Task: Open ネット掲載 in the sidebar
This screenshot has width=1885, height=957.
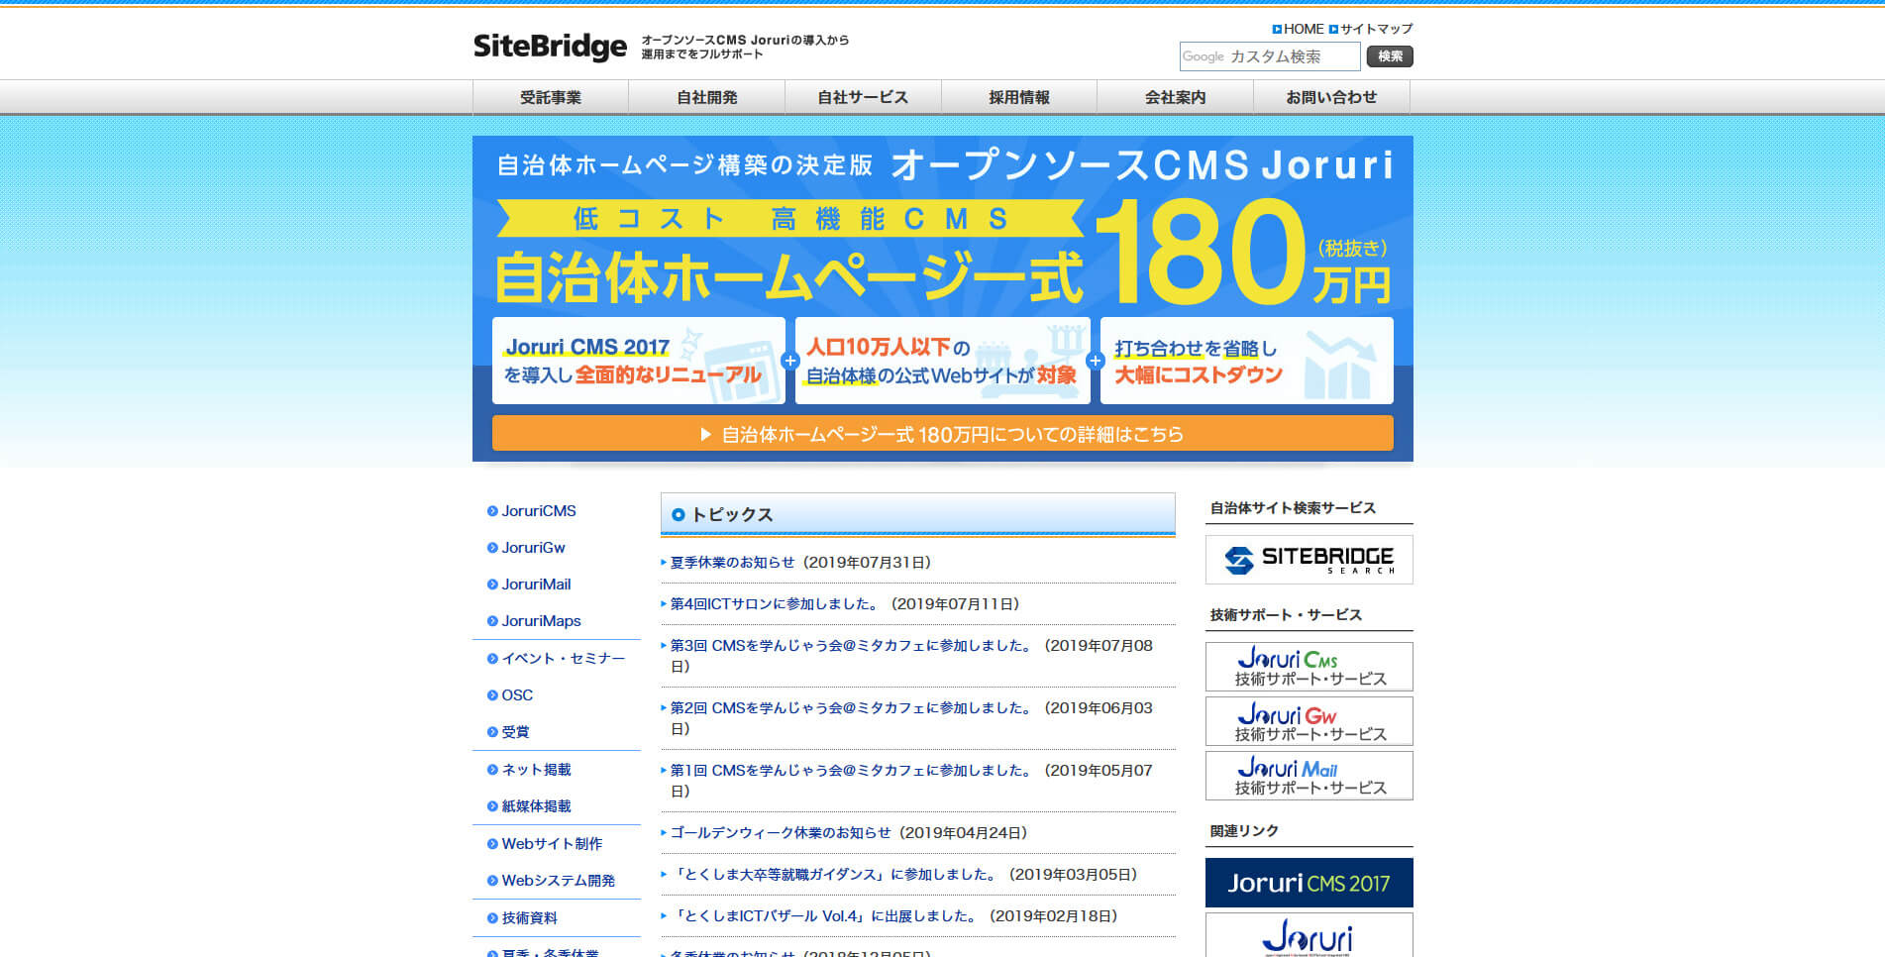Action: tap(536, 770)
